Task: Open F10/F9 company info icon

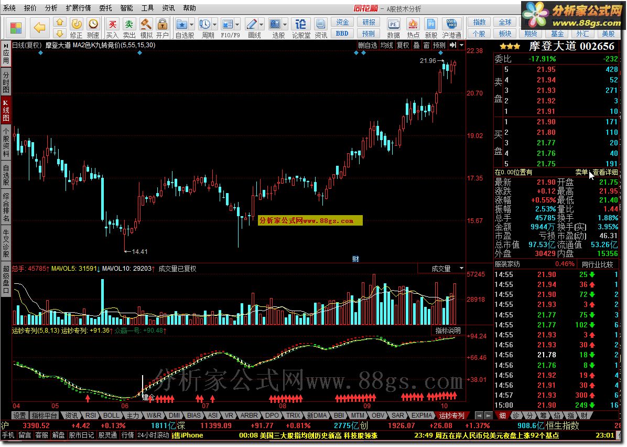Action: pyautogui.click(x=228, y=25)
